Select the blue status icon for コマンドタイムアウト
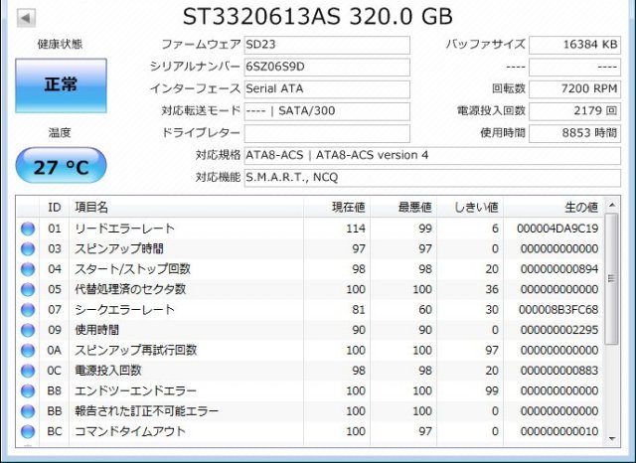The image size is (636, 463). (x=28, y=431)
